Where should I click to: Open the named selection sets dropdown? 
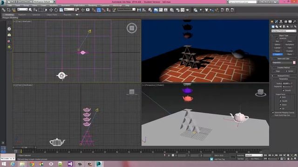pyautogui.click(x=126, y=9)
